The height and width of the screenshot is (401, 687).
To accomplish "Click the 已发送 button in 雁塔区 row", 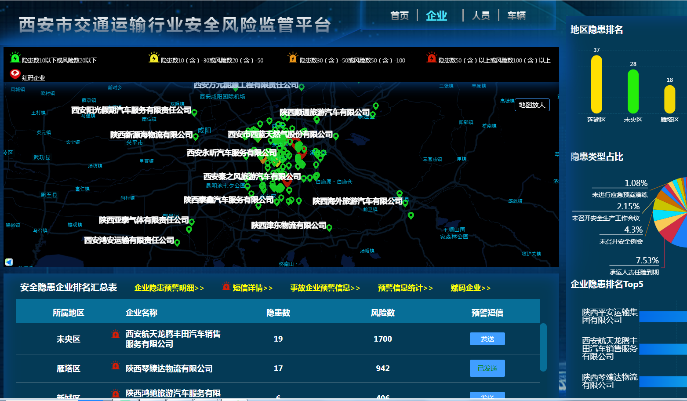I will click(x=487, y=368).
